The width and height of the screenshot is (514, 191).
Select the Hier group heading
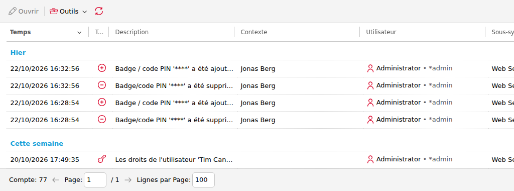click(x=18, y=52)
